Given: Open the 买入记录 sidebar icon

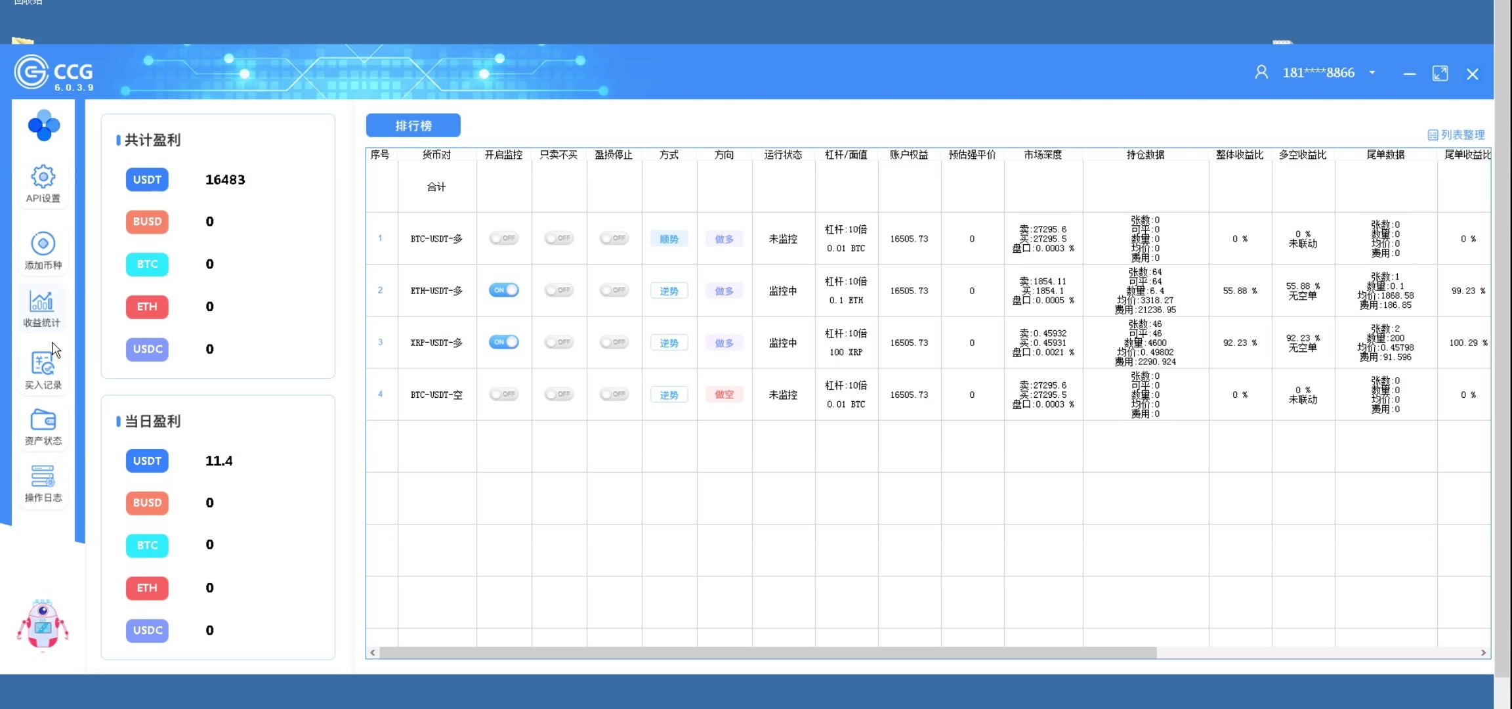Looking at the screenshot, I should click(x=43, y=364).
